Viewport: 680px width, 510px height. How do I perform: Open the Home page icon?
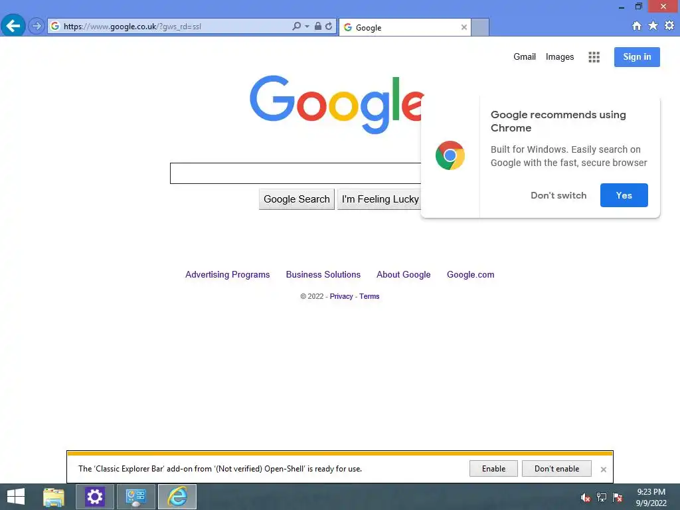tap(637, 26)
